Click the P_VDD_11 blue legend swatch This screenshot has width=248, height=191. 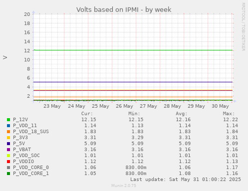coord(8,126)
